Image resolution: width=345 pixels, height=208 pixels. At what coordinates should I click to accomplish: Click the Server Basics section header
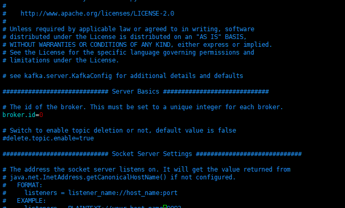click(x=135, y=92)
